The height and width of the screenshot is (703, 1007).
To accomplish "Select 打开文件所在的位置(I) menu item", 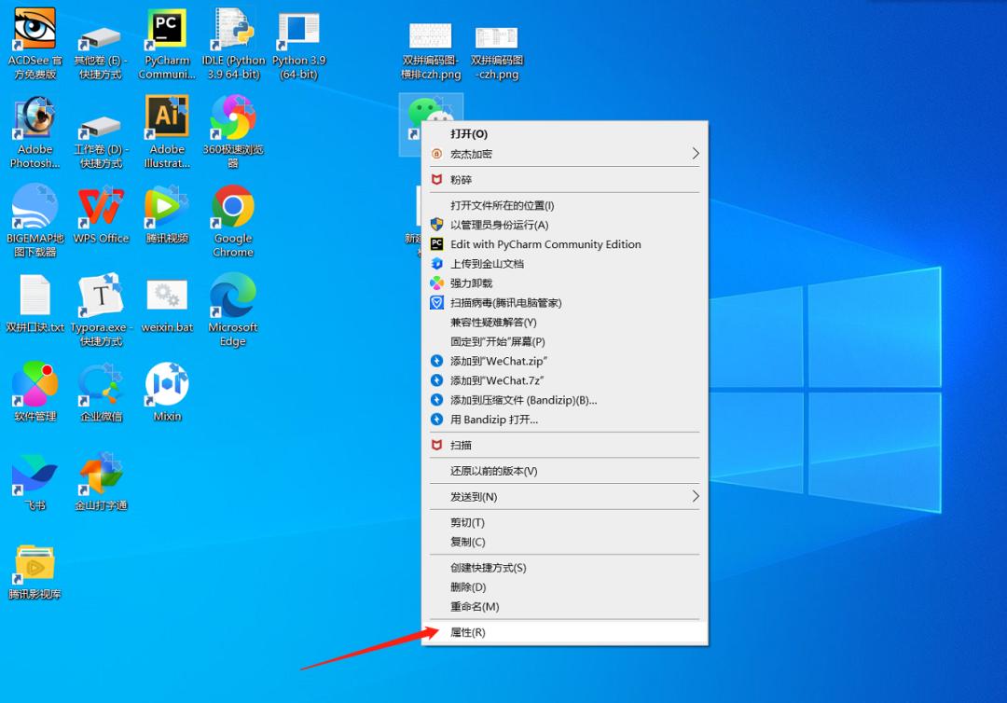I will pyautogui.click(x=502, y=205).
